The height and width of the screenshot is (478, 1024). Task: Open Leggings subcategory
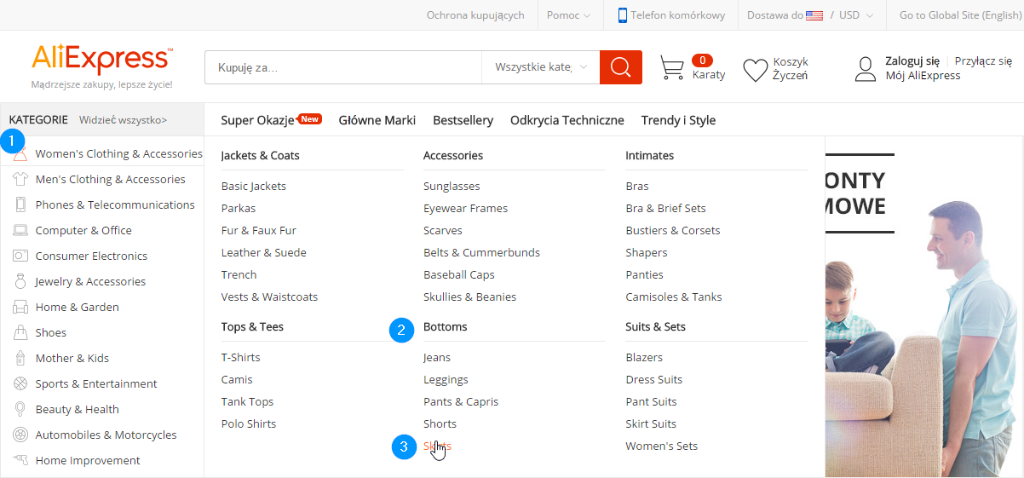446,379
